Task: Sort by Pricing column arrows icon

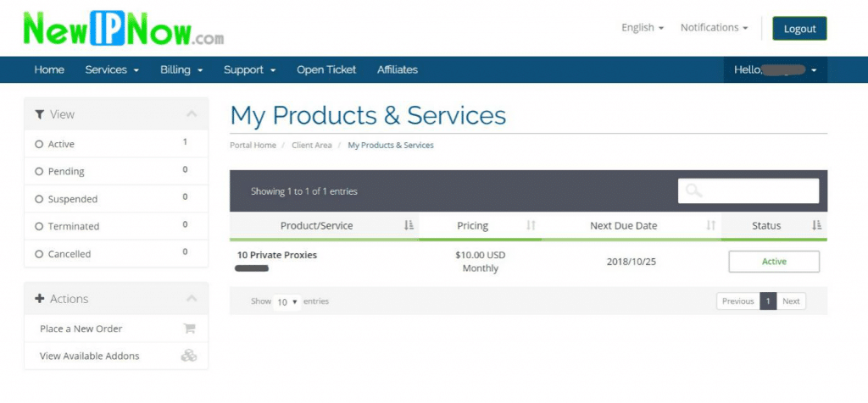Action: [x=531, y=225]
